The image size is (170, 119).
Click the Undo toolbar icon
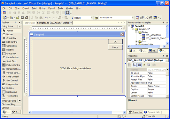click(47, 18)
